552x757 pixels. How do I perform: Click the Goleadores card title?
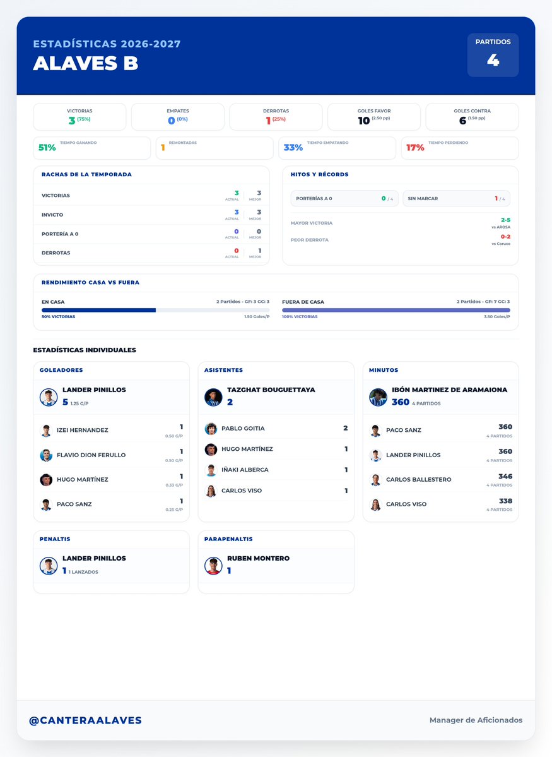[x=61, y=370]
